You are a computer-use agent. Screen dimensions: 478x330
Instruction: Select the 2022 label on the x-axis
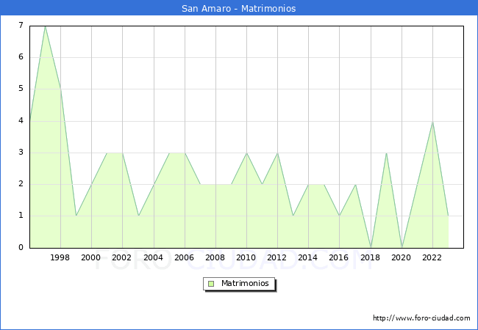click(432, 257)
